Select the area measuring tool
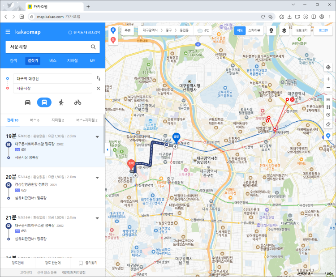Image resolution: width=336 pixels, height=277 pixels. click(328, 107)
